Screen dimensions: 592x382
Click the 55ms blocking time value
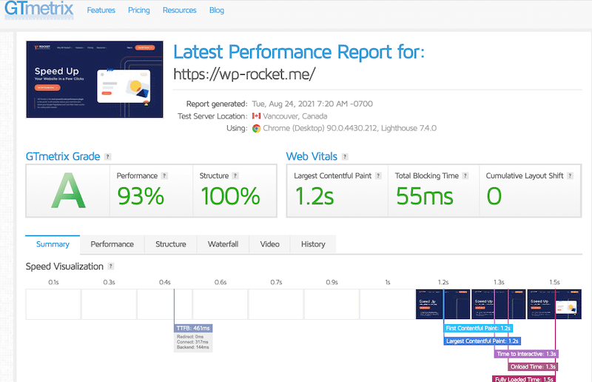click(x=424, y=196)
